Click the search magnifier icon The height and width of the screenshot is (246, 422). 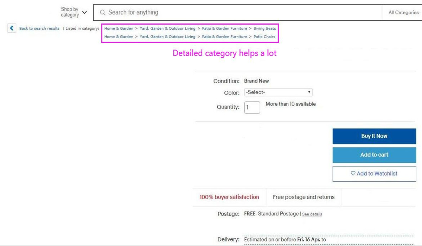point(103,13)
